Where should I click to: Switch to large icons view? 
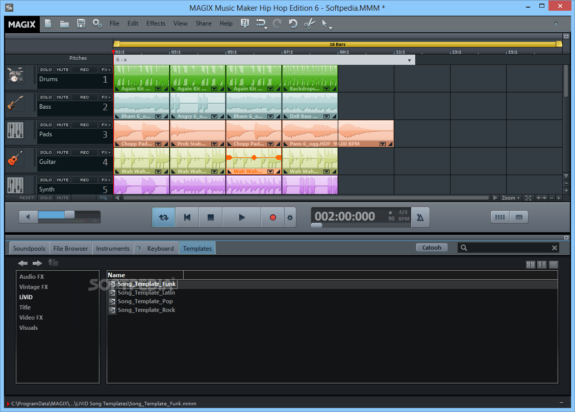coord(530,264)
